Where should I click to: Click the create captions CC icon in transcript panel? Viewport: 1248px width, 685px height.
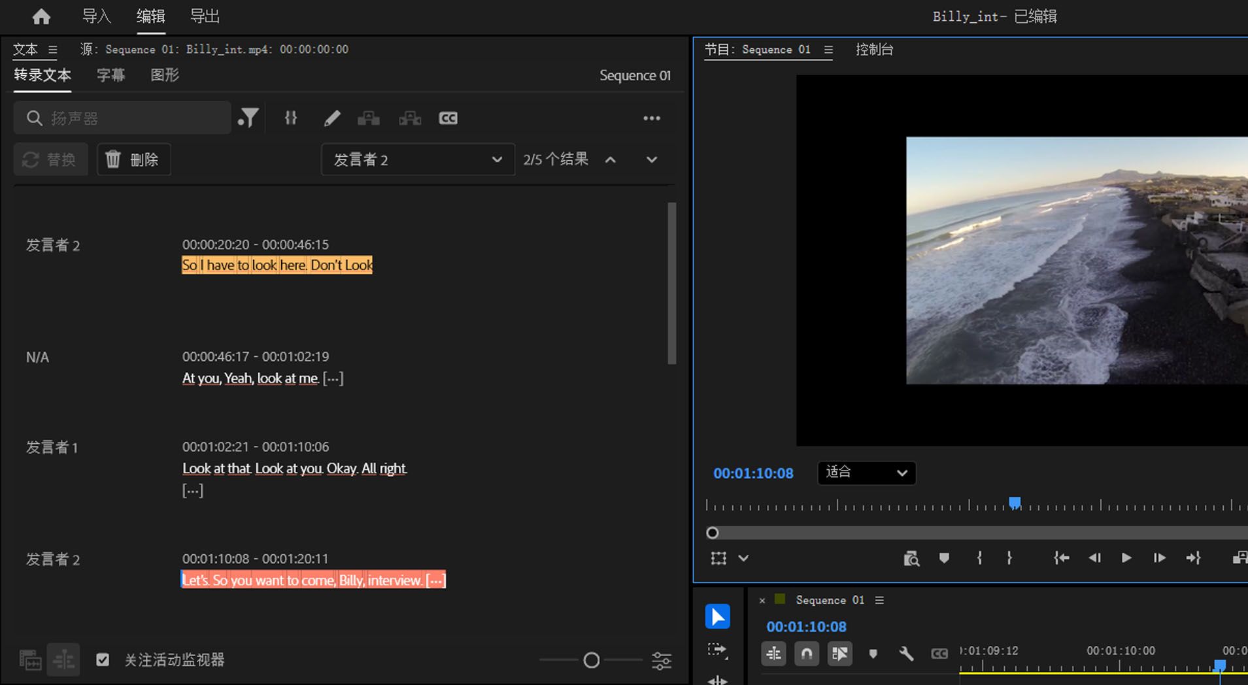tap(448, 118)
